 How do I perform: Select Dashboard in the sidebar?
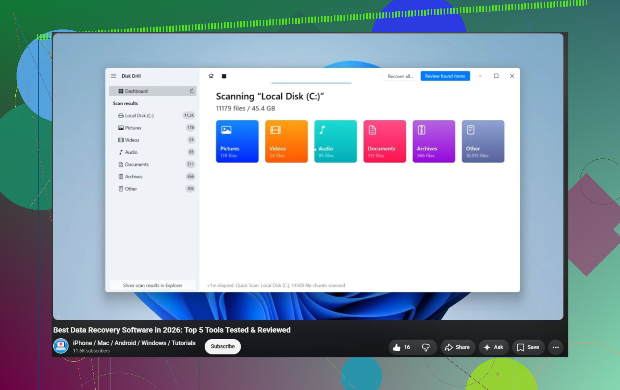[x=153, y=91]
